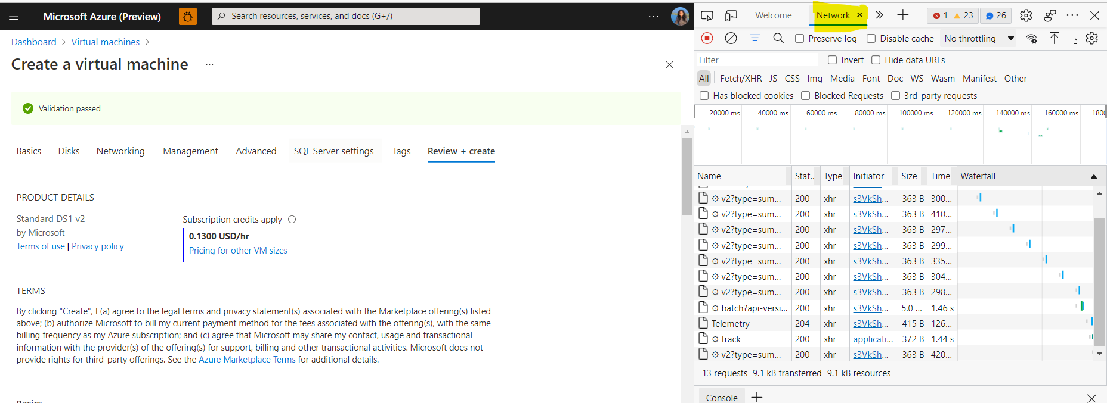Filter requests by JS
Image resolution: width=1107 pixels, height=403 pixels.
[x=773, y=79]
